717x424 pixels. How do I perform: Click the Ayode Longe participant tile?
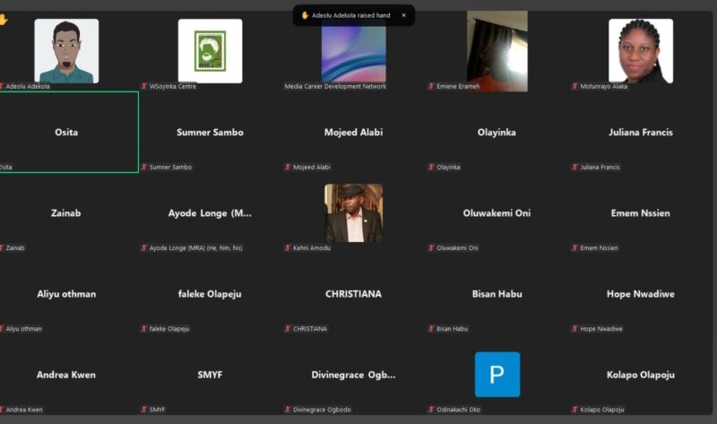210,213
